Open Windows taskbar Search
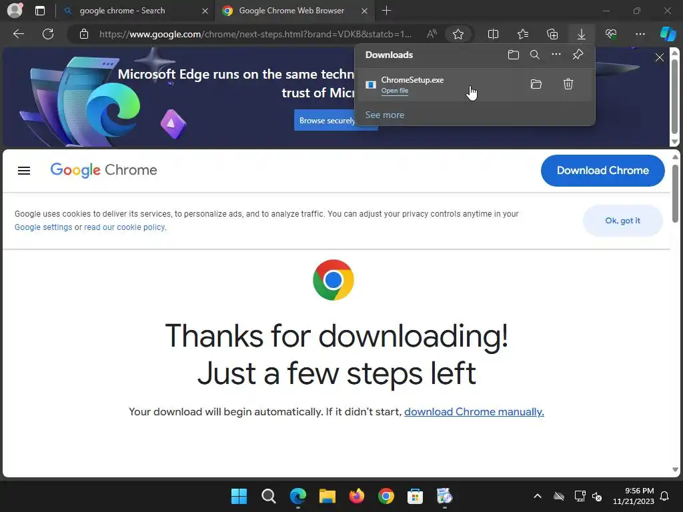The width and height of the screenshot is (683, 512). coord(269,496)
